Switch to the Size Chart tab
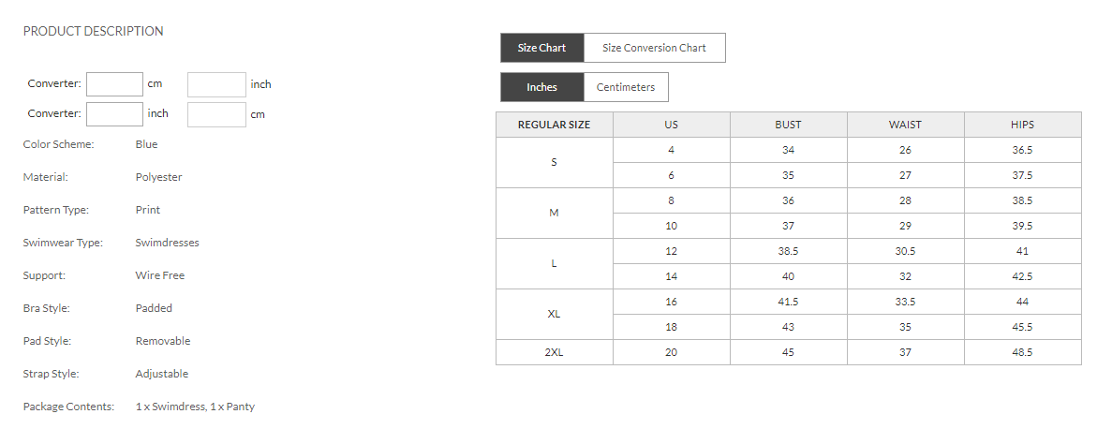The width and height of the screenshot is (1112, 429). click(x=541, y=48)
